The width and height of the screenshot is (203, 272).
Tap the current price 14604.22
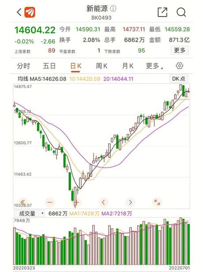35,30
